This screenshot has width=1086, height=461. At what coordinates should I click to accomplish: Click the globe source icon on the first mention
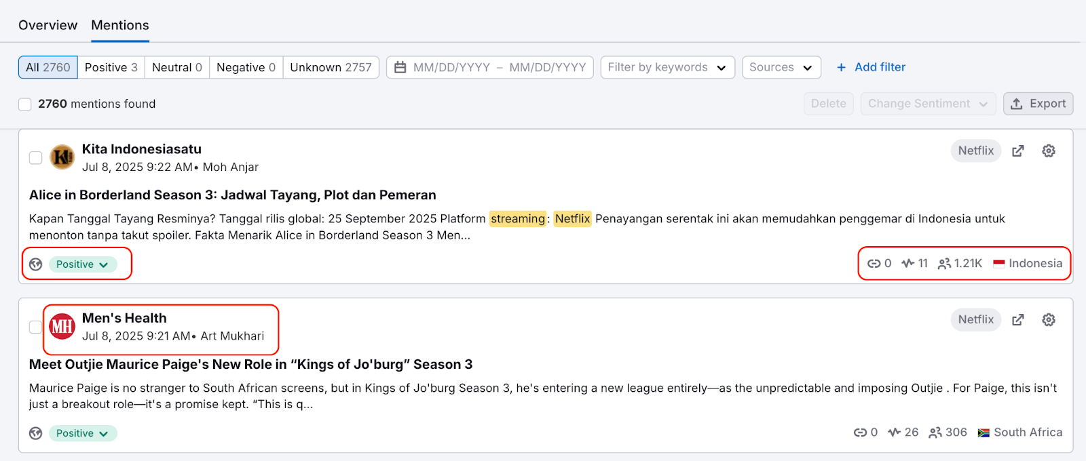click(35, 264)
